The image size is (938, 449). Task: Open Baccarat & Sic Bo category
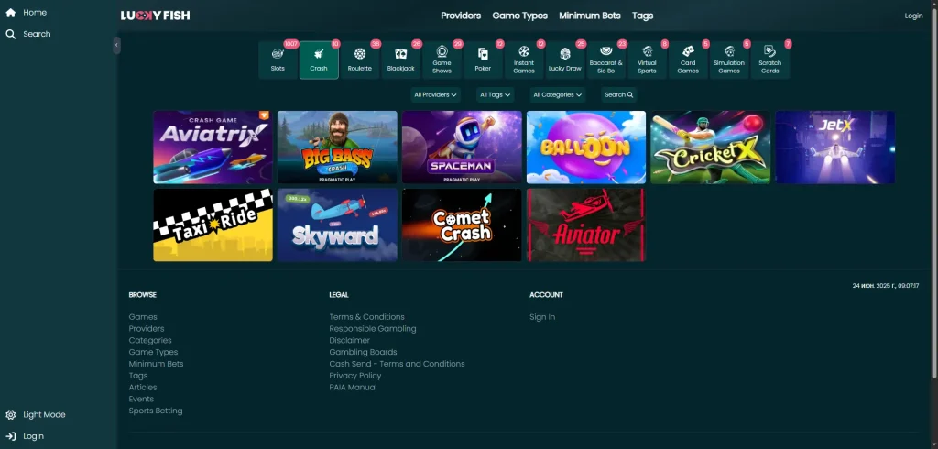point(605,60)
